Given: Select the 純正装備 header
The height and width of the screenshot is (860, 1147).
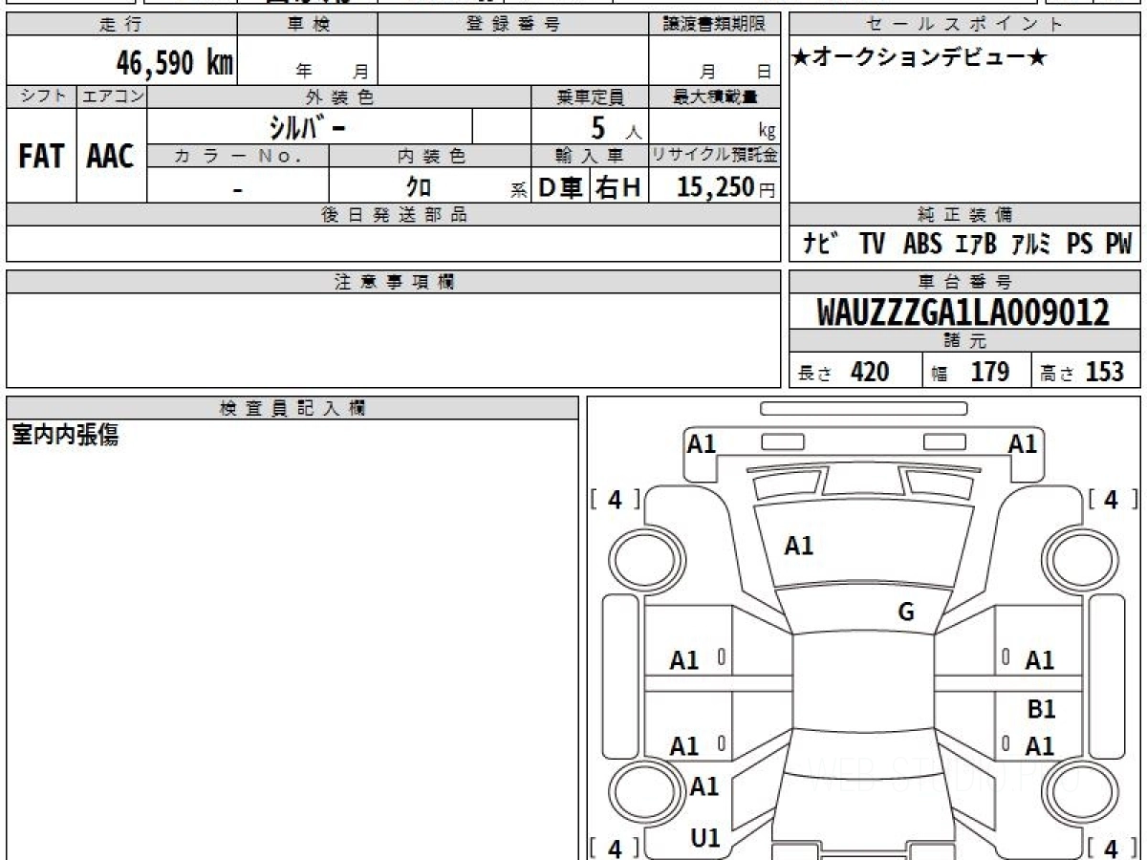Looking at the screenshot, I should (964, 215).
